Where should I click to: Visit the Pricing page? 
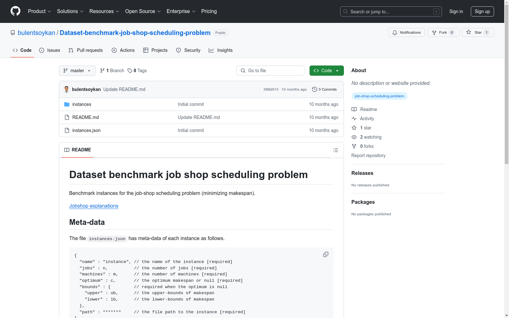coord(209,11)
